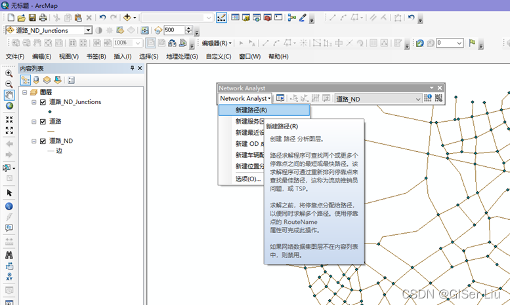Print the map with printer icon
This screenshot has width=510, height=305.
point(43,18)
